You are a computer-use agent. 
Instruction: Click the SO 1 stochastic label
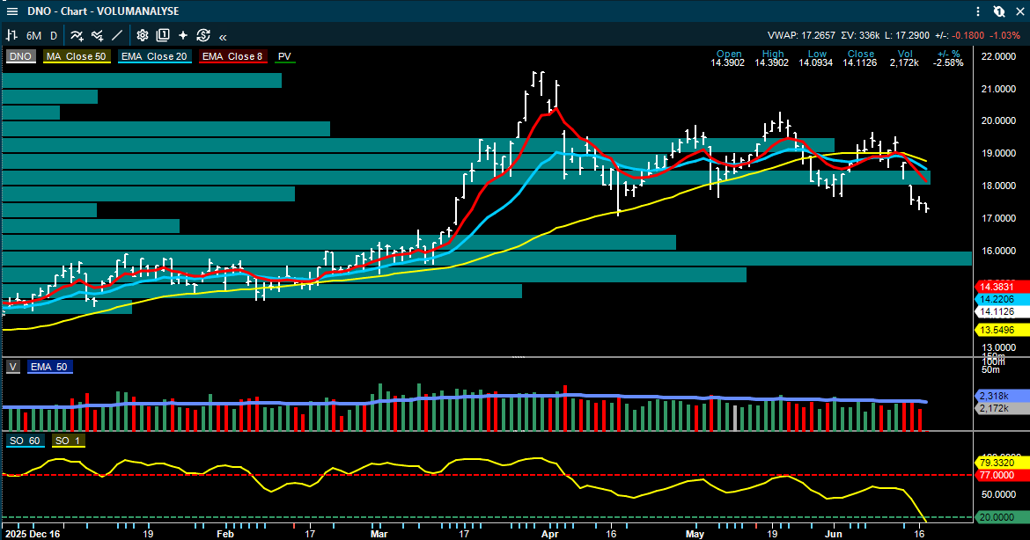coord(68,441)
